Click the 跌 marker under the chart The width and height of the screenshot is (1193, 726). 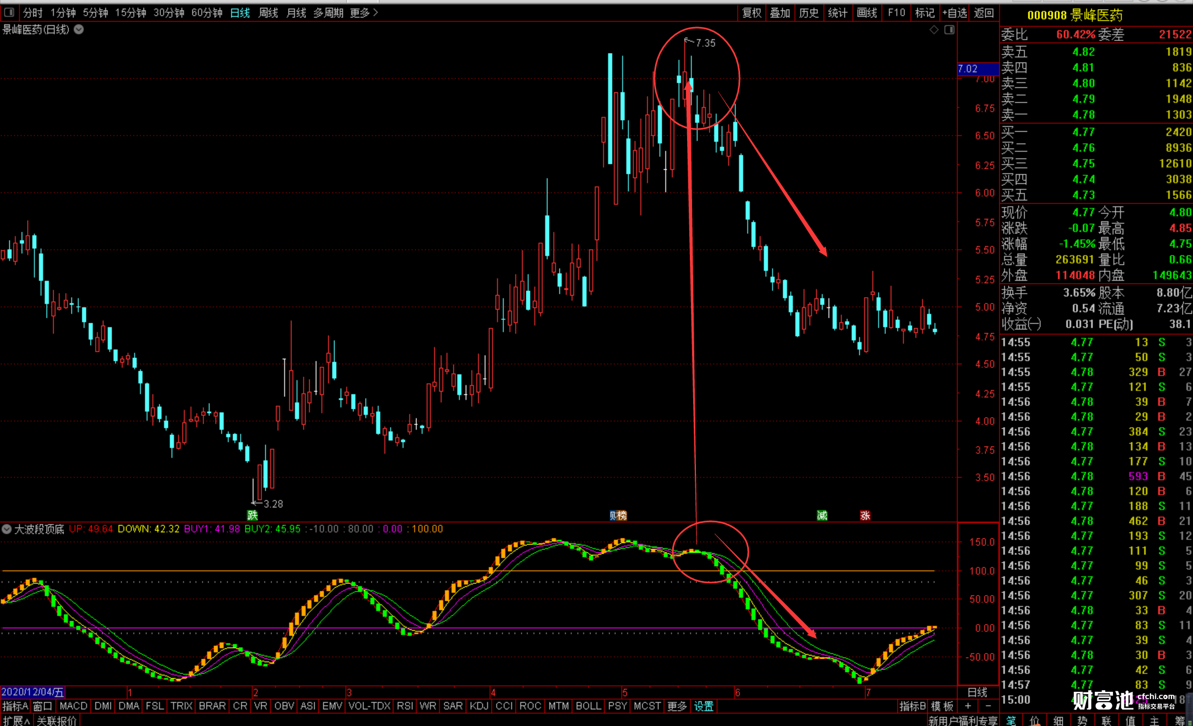tap(252, 515)
